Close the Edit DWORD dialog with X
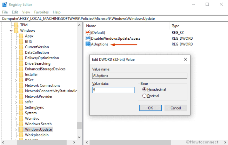This screenshot has height=145, width=228. pos(185,59)
